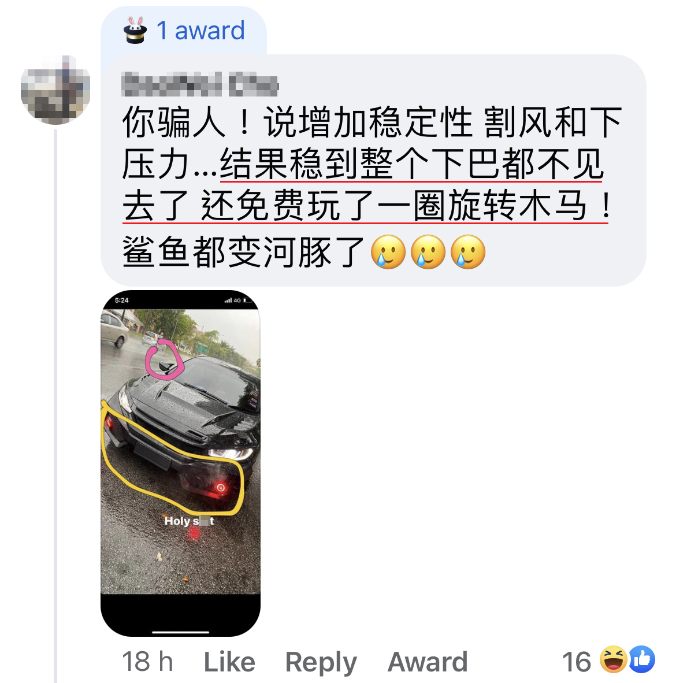
Task: Open the commenter's blurred profile picture
Action: pyautogui.click(x=55, y=90)
